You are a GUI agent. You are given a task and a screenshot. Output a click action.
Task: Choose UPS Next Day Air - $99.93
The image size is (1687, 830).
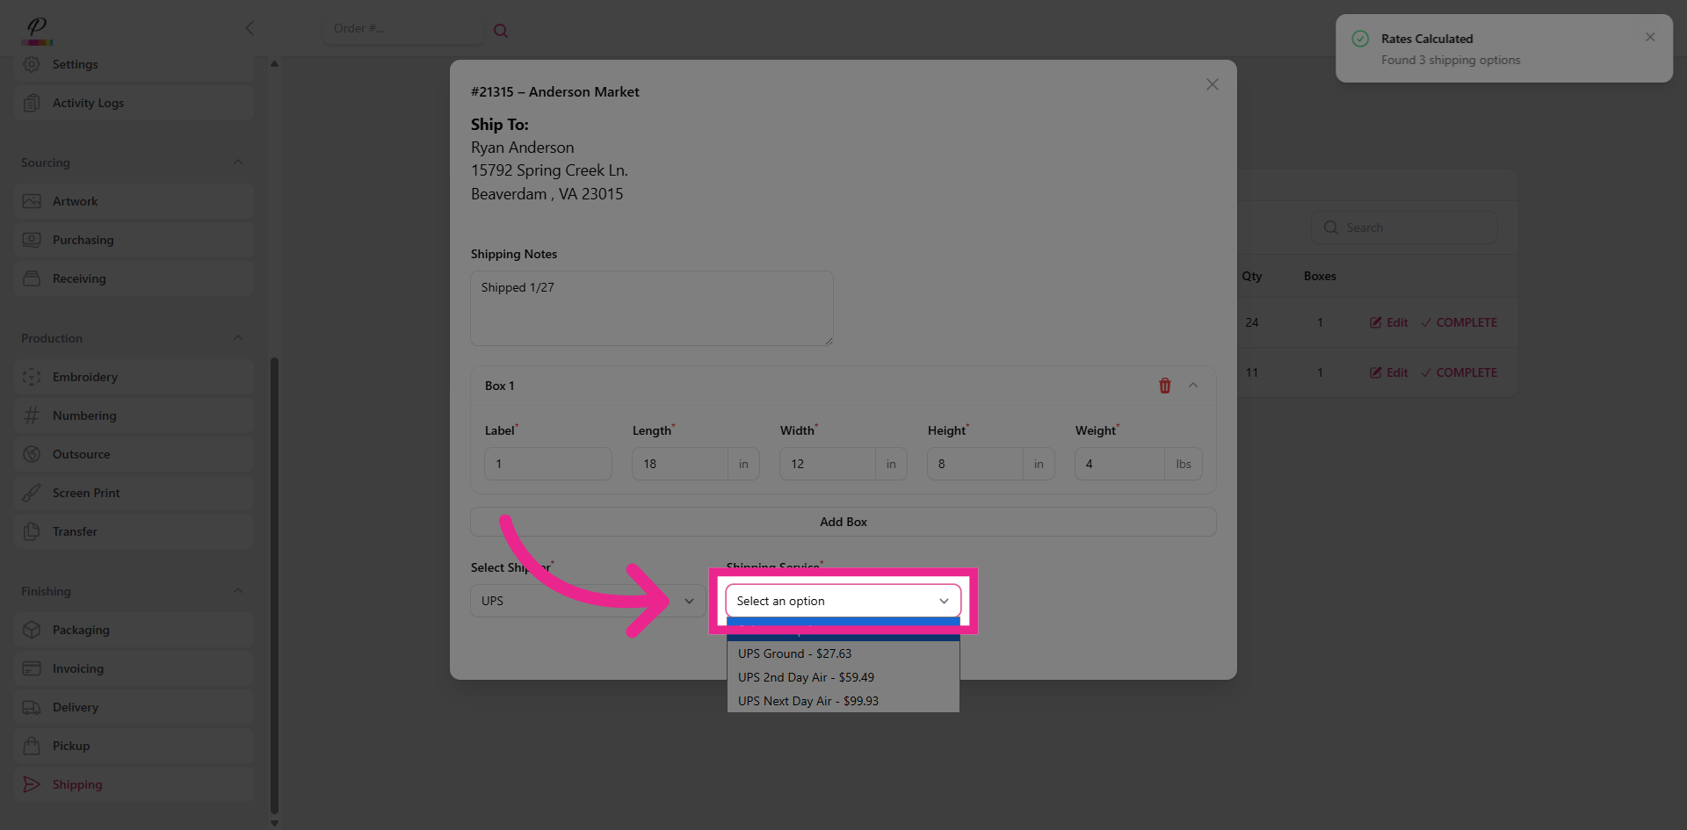pos(807,701)
